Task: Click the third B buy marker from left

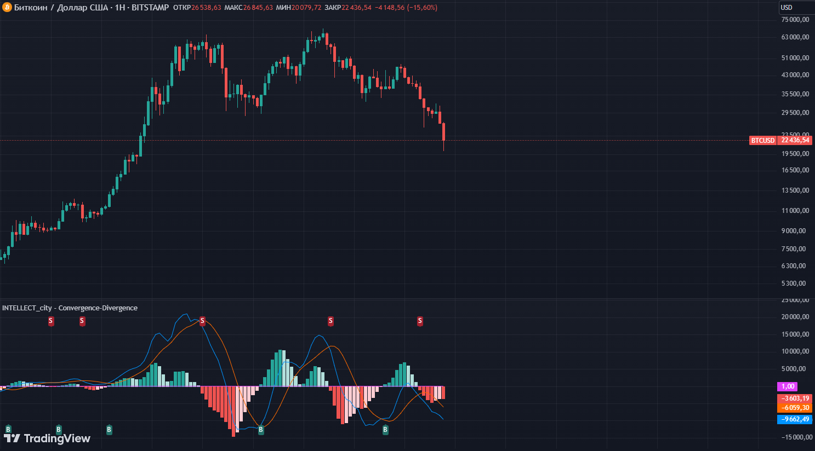Action: coord(109,430)
